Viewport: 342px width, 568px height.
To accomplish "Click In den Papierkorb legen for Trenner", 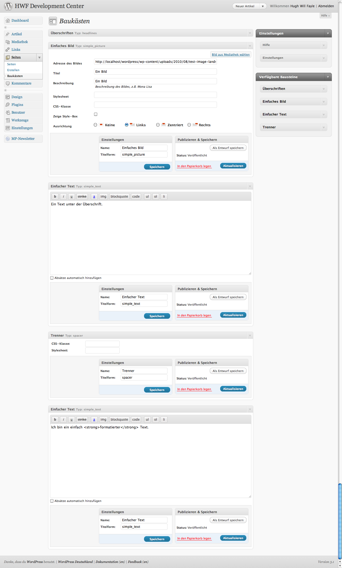I will (x=194, y=389).
